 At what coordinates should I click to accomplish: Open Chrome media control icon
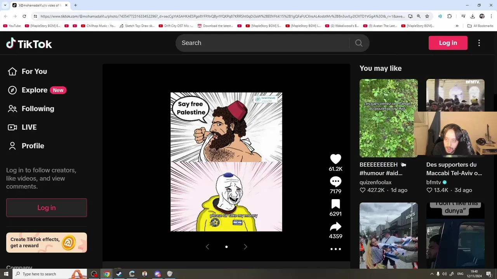pos(463,16)
